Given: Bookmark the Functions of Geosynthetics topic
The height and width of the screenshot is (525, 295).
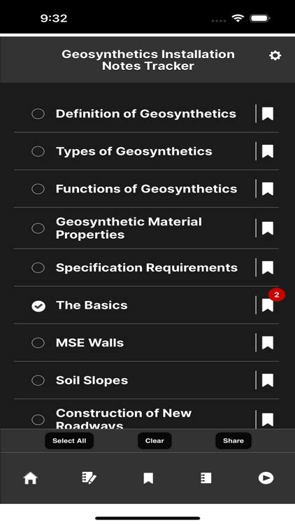Looking at the screenshot, I should (x=268, y=189).
